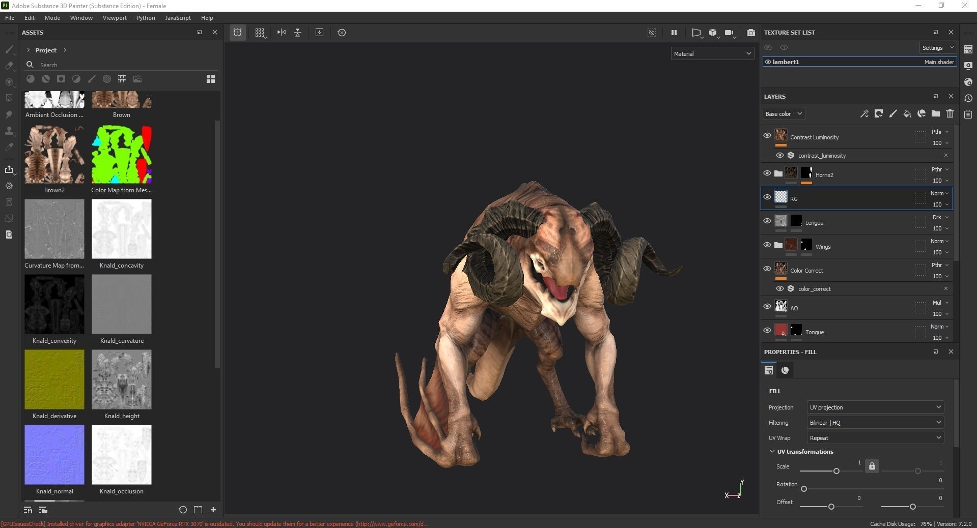Adjust the Scale slider handle

click(836, 471)
